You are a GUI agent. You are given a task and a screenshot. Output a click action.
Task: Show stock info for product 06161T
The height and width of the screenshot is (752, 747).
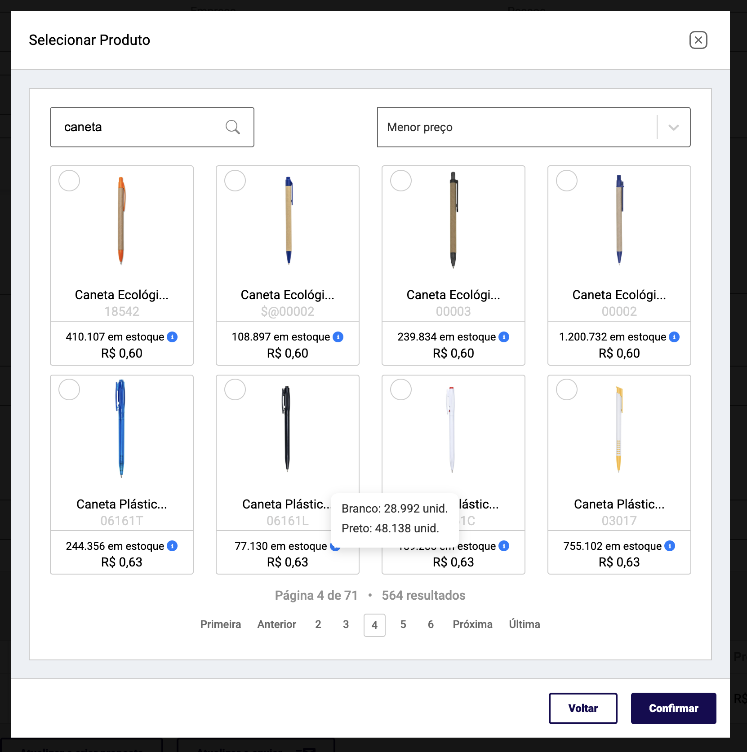(172, 546)
